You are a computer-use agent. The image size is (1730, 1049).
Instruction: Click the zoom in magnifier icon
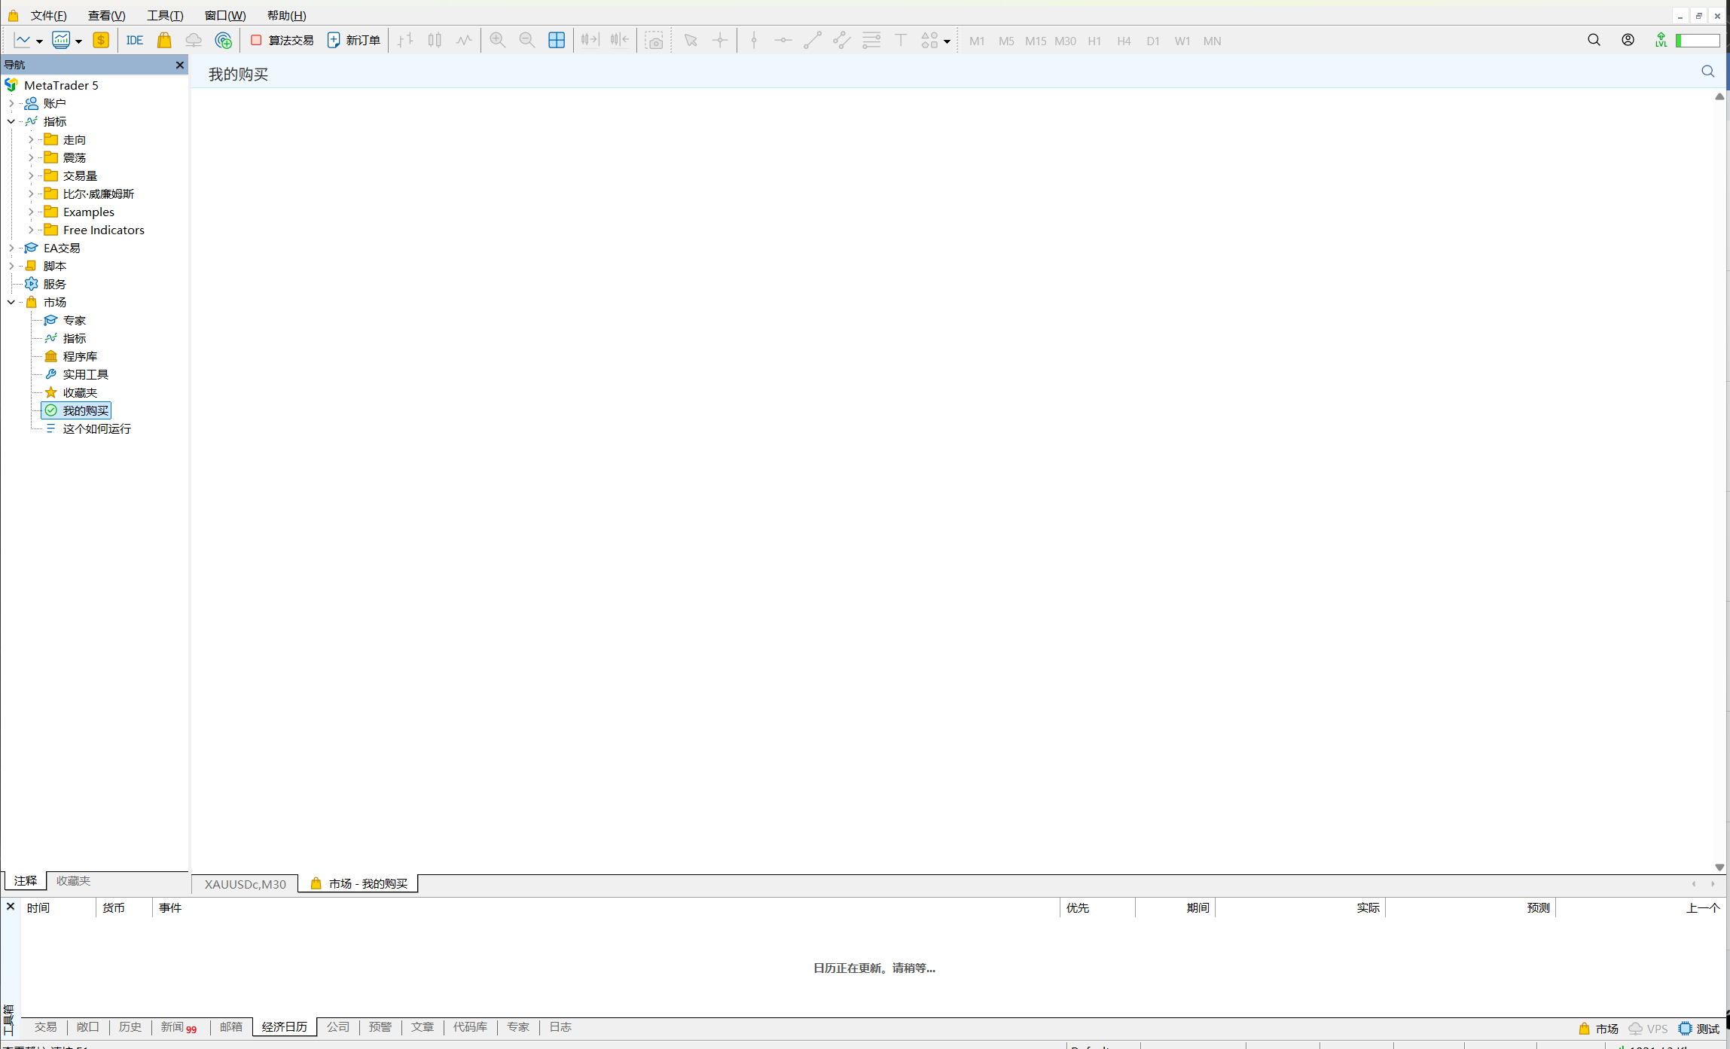click(497, 41)
